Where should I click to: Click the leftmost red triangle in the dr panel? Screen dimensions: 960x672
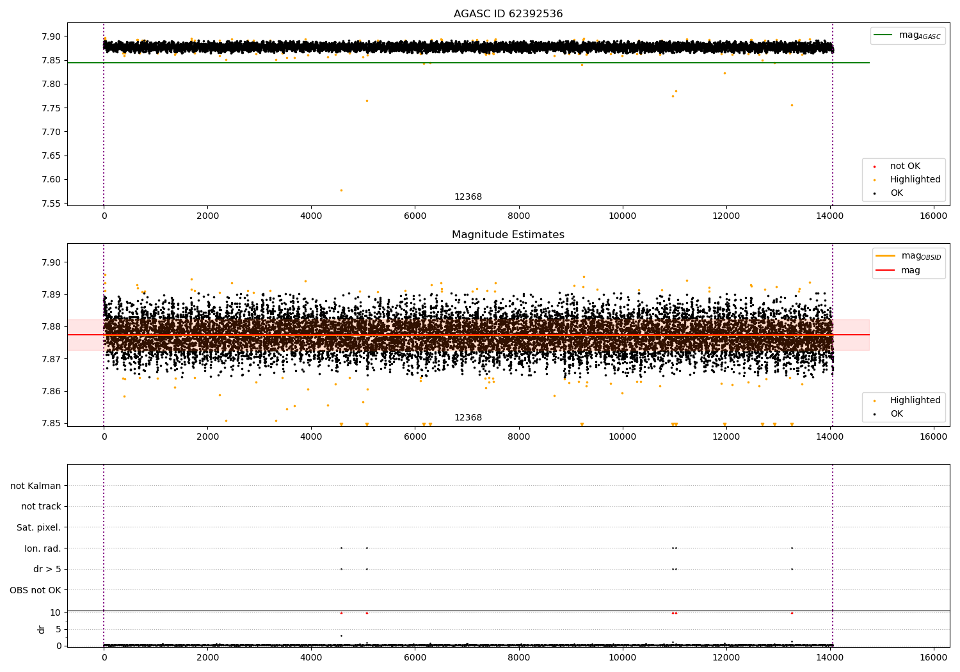click(x=341, y=613)
